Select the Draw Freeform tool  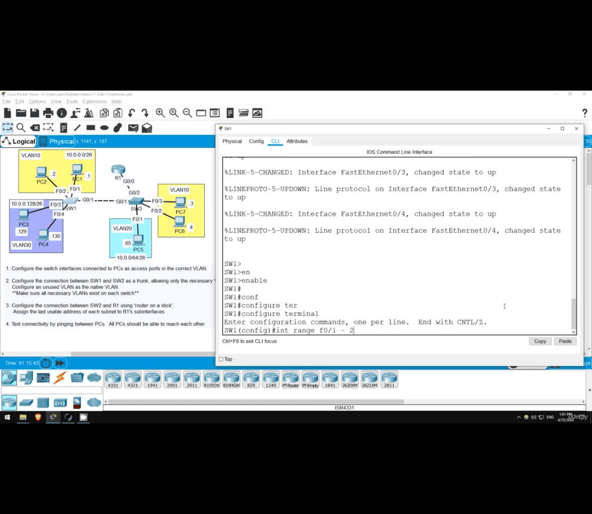coord(118,128)
